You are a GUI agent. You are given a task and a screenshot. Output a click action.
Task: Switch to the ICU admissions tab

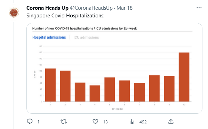coord(86,38)
